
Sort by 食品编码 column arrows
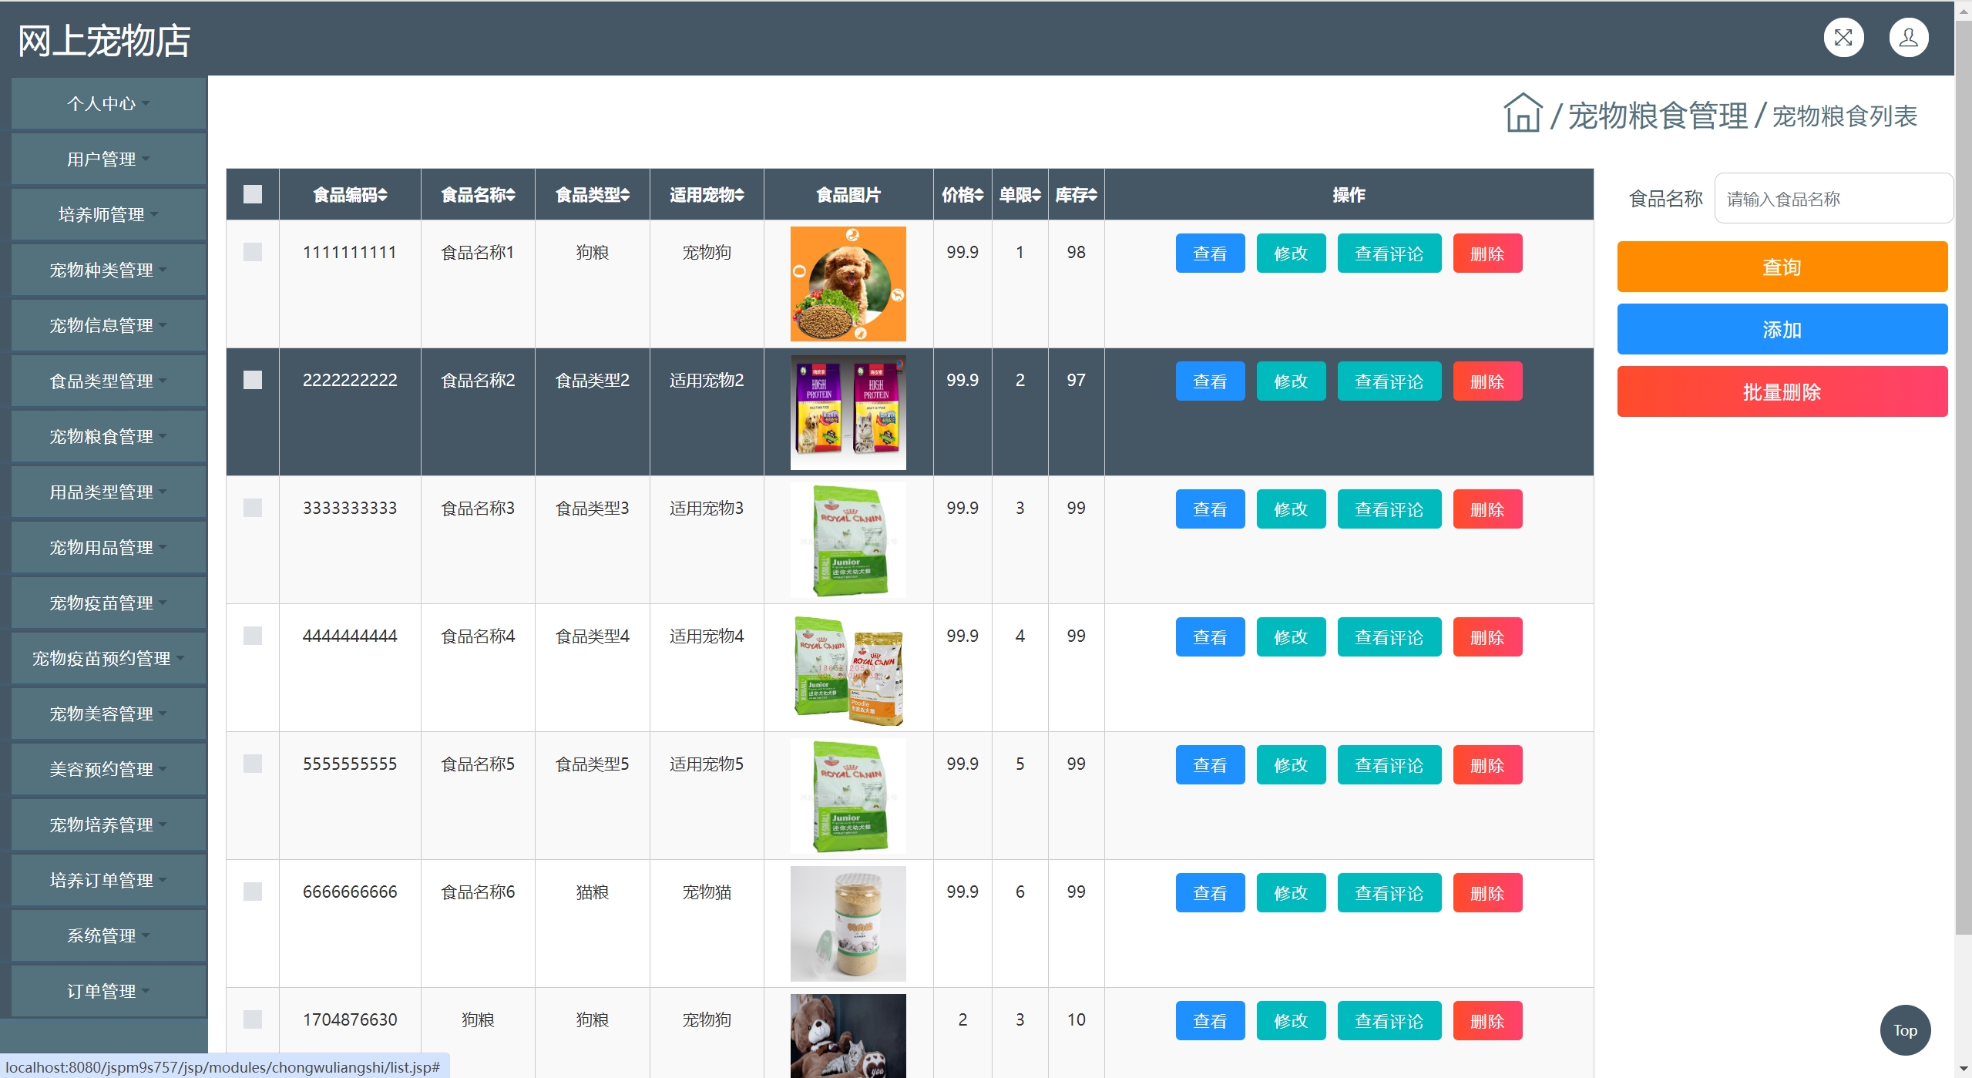point(383,196)
